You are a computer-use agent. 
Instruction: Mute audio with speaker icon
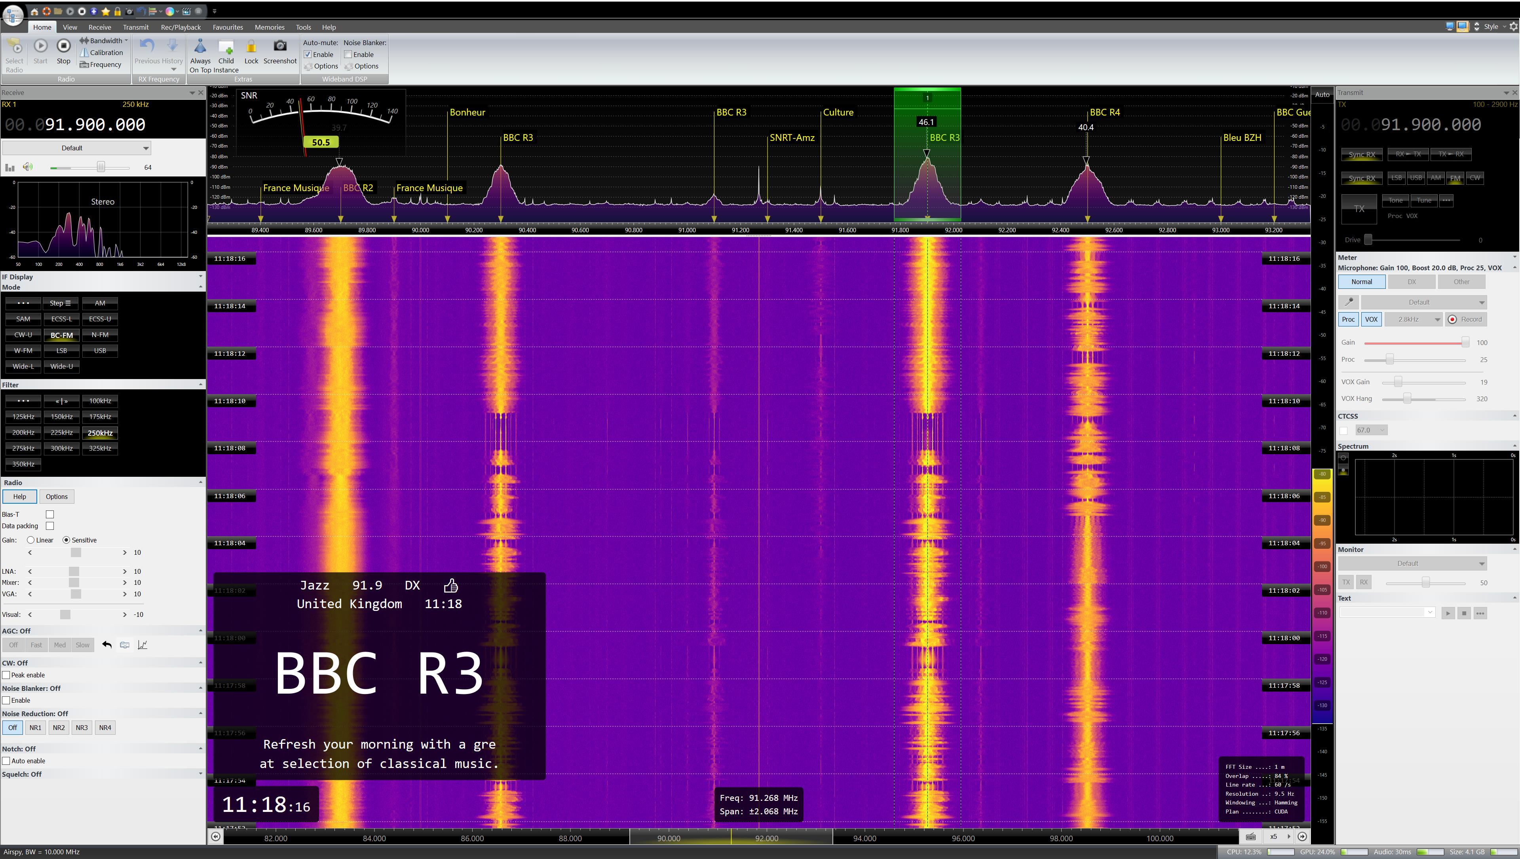[28, 167]
